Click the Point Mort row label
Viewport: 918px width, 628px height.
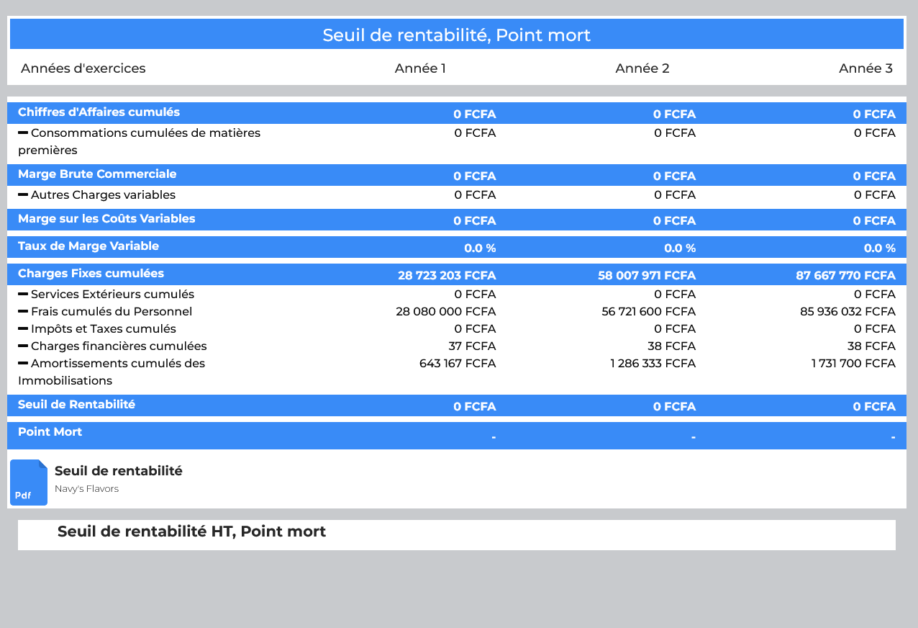tap(50, 432)
